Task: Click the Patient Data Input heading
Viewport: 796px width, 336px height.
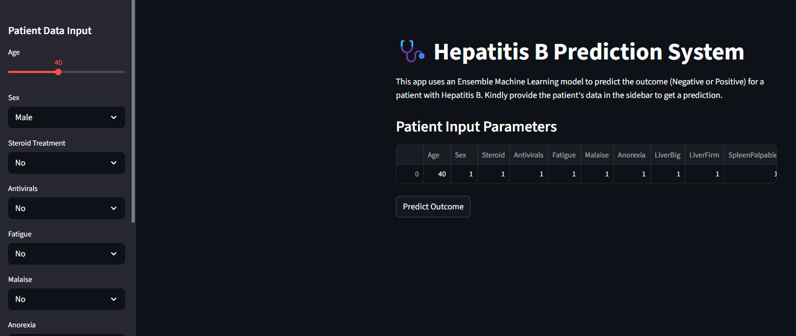Action: (x=49, y=31)
